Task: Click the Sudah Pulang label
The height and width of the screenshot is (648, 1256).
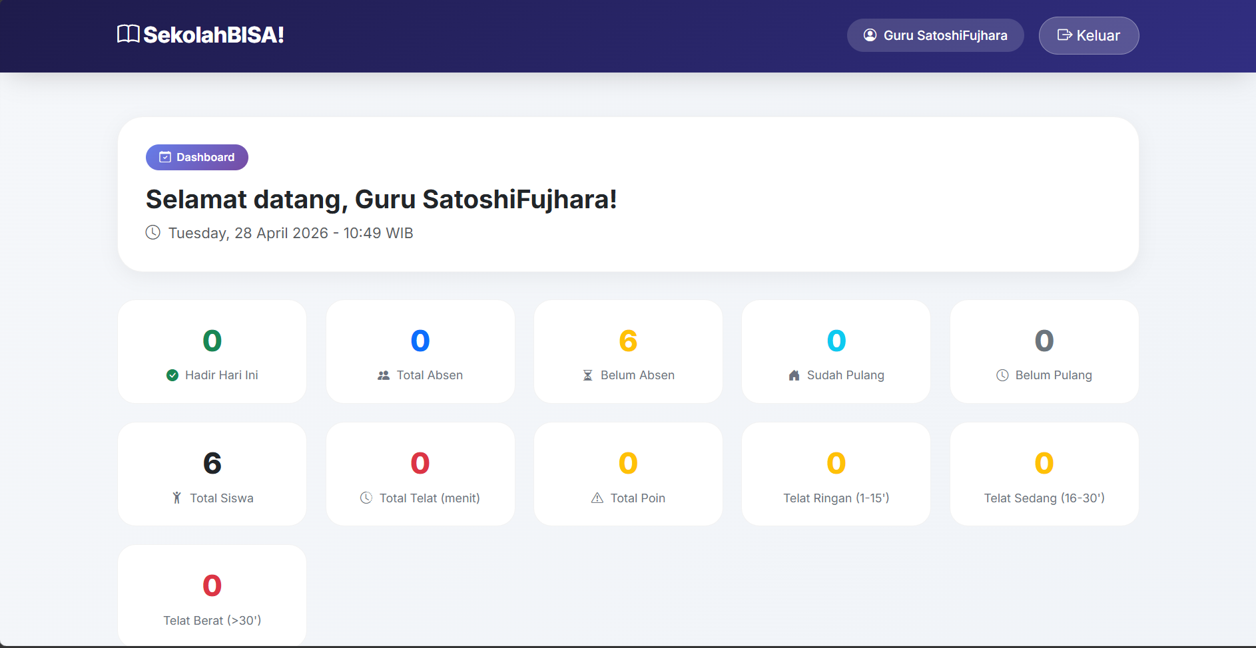Action: pos(846,375)
